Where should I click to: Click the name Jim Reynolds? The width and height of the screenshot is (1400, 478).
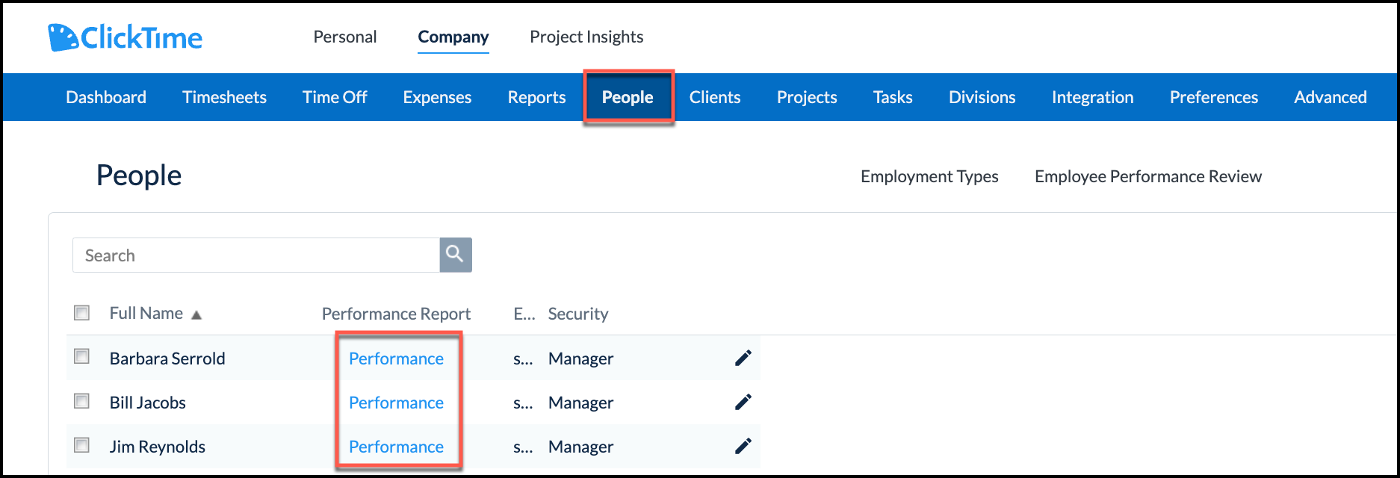tap(158, 447)
